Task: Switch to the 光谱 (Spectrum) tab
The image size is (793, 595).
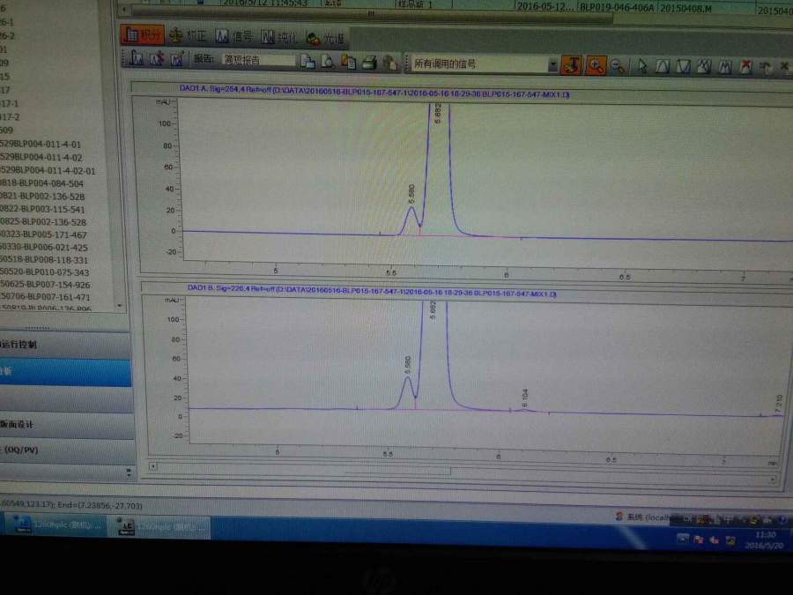Action: tap(325, 37)
